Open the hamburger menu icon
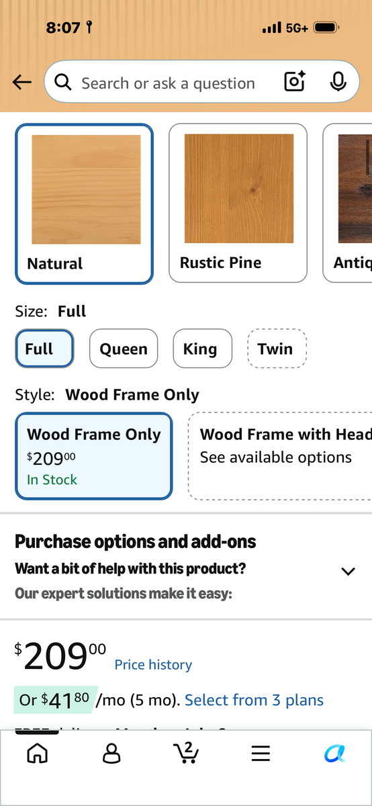Viewport: 372px width, 806px height. point(261,753)
